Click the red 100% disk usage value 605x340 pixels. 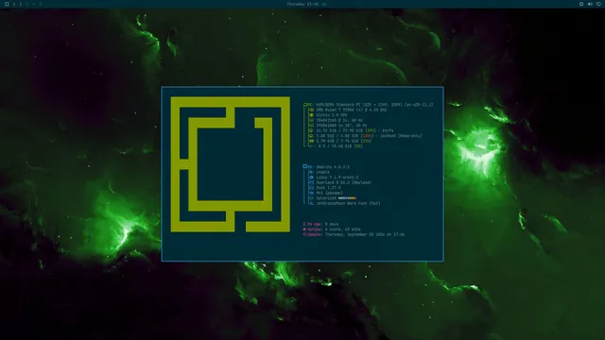(367, 136)
